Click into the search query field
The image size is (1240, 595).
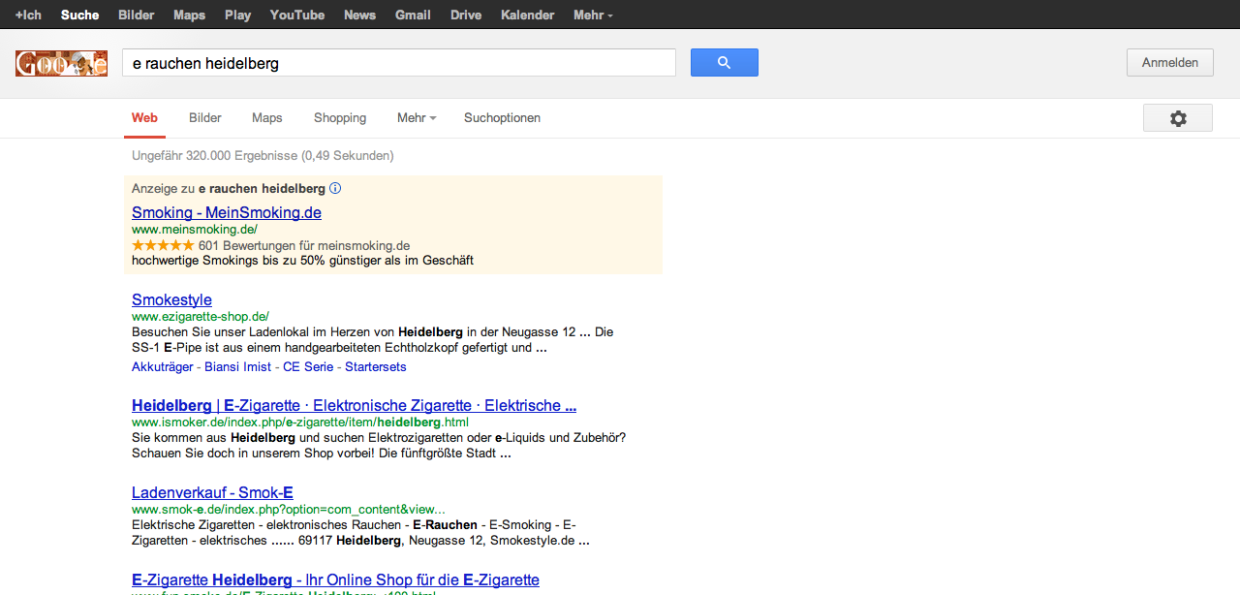point(398,63)
